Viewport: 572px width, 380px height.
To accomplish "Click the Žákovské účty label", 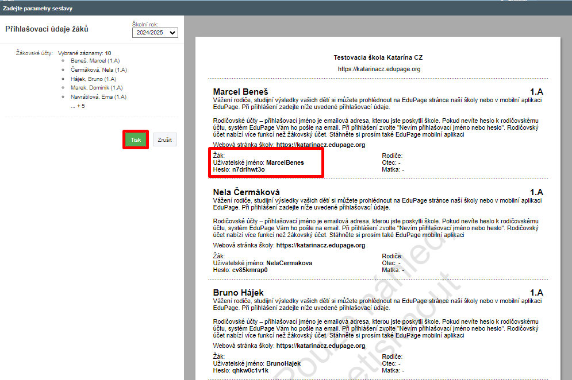I will coord(35,53).
